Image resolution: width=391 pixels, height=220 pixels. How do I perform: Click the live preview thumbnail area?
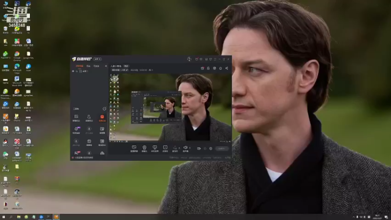pos(170,107)
